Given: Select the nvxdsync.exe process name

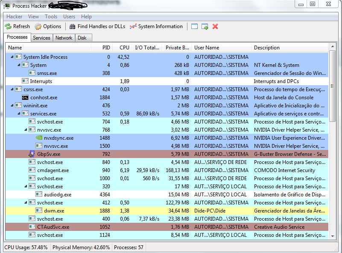Looking at the screenshot, I should [x=58, y=138].
